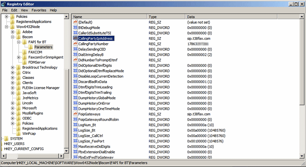This screenshot has height=167, width=306.
Task: Click the sip.t38fax.com data for FoipGateways
Action: click(x=199, y=114)
